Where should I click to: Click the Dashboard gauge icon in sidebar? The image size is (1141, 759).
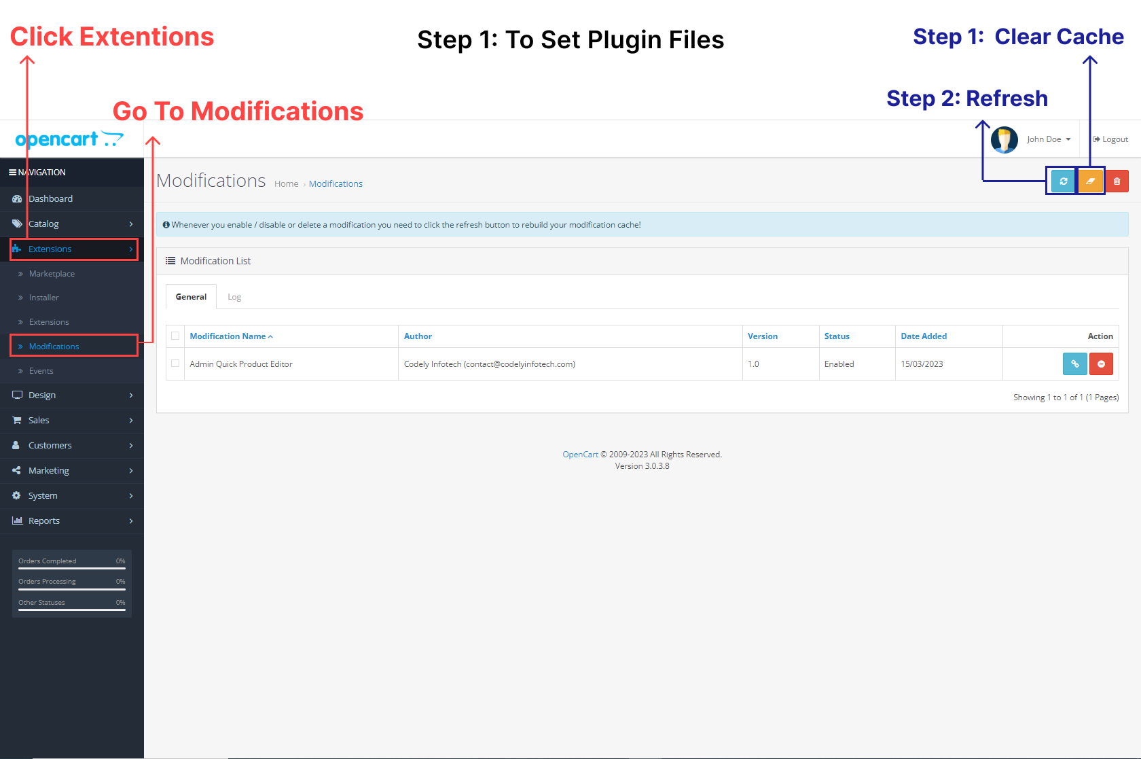tap(16, 198)
